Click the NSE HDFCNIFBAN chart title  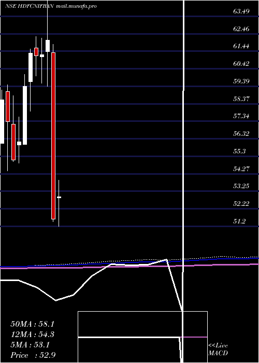(x=30, y=6)
